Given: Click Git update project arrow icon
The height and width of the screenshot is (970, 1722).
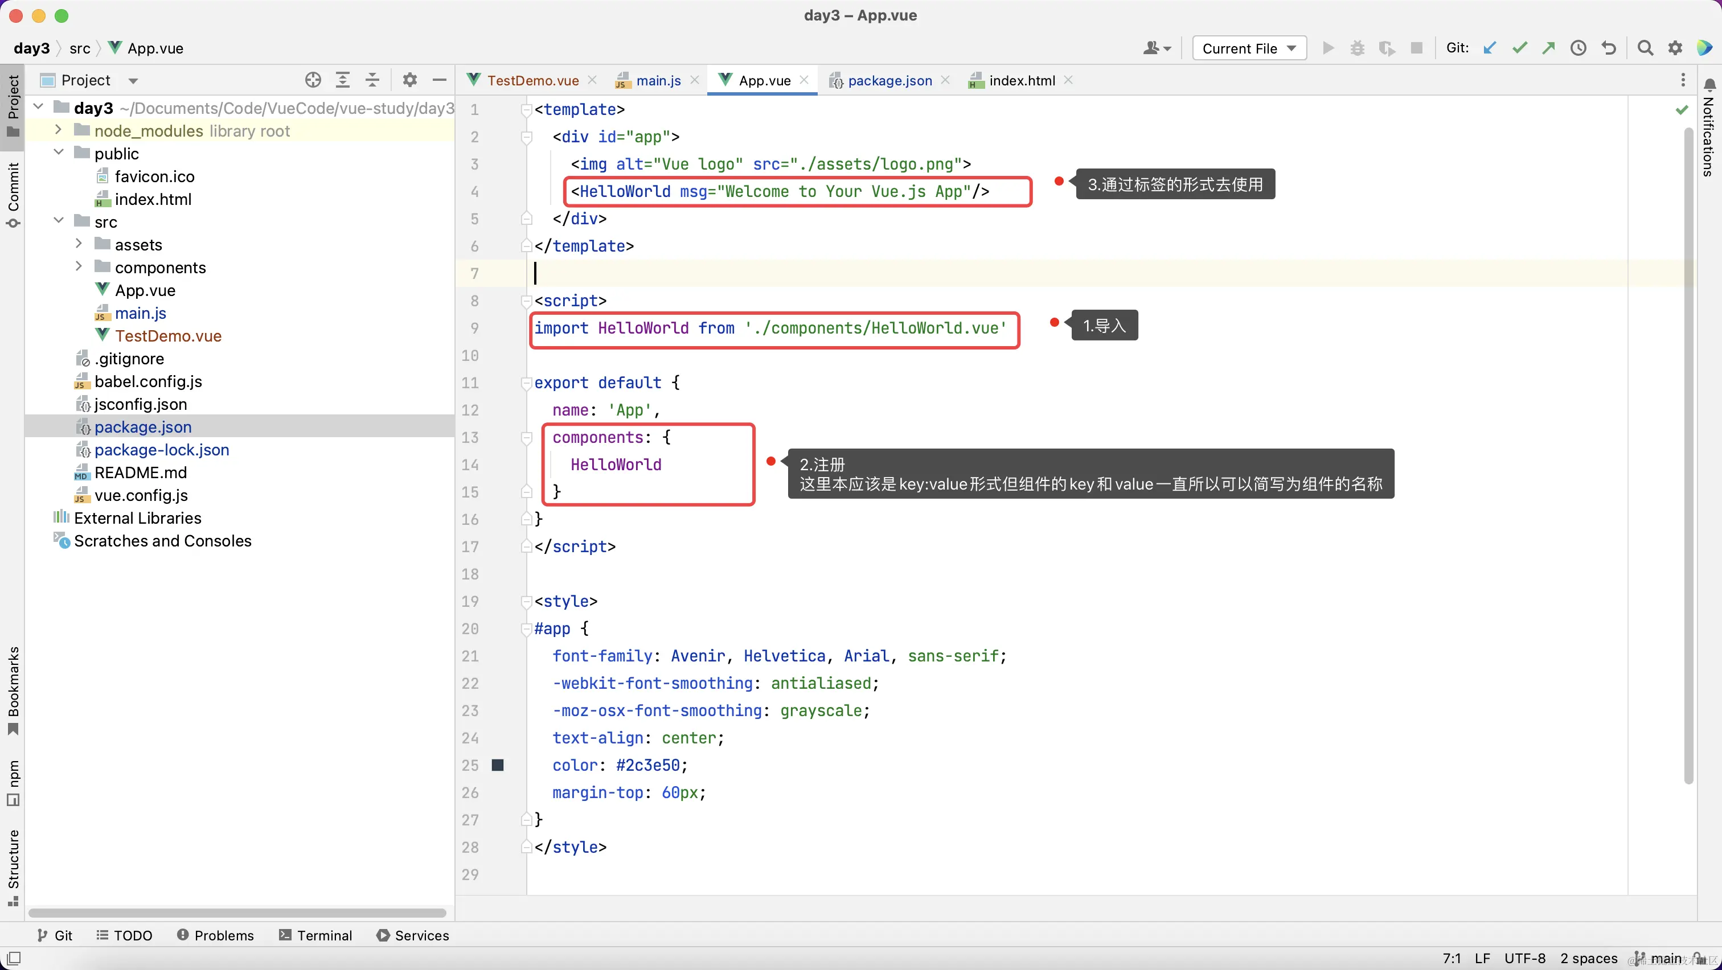Looking at the screenshot, I should pyautogui.click(x=1489, y=48).
